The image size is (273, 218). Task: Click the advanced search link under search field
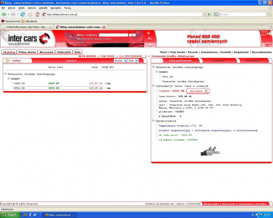(x=94, y=39)
